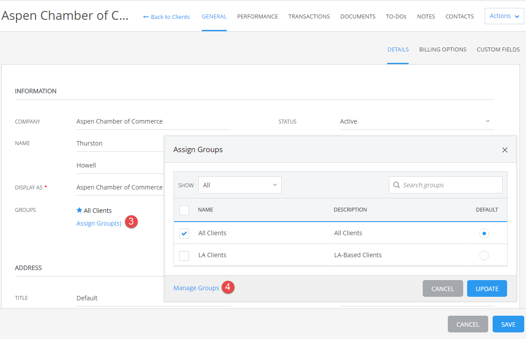Go to the CONTACTS tab
Image resolution: width=526 pixels, height=339 pixels.
click(459, 16)
